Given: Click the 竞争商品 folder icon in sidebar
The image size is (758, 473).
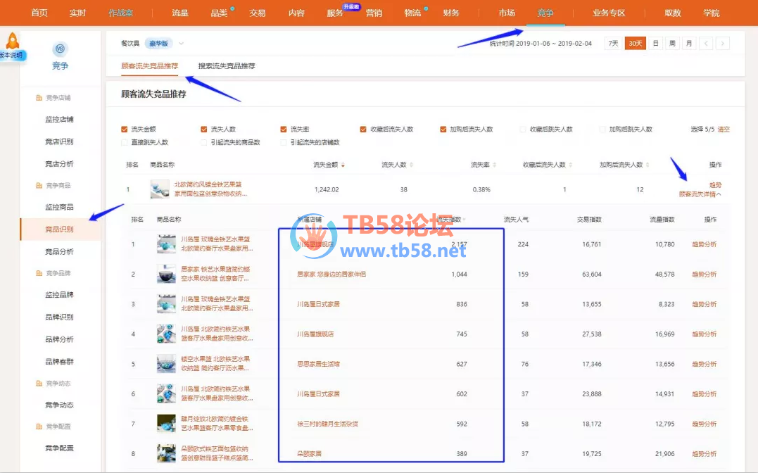Looking at the screenshot, I should 39,185.
